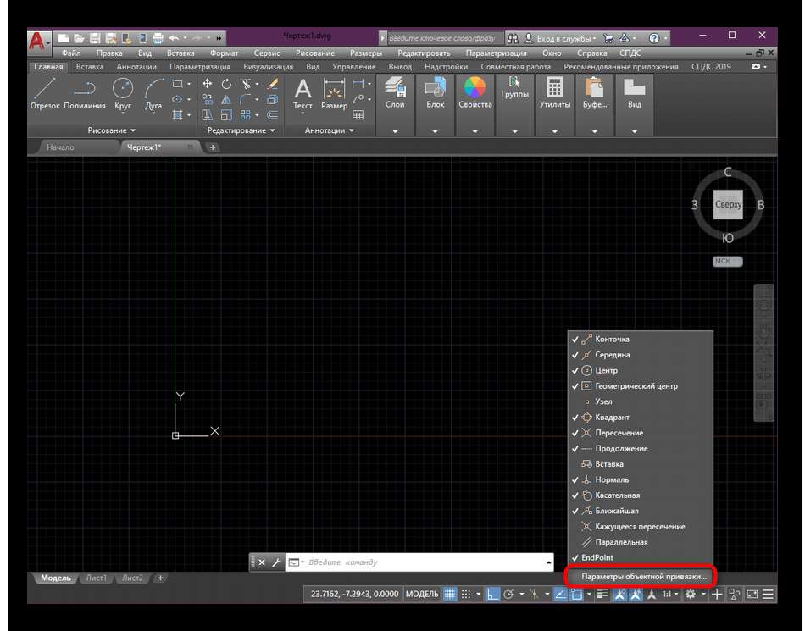Expand the Рисование panel dropdown

click(111, 130)
